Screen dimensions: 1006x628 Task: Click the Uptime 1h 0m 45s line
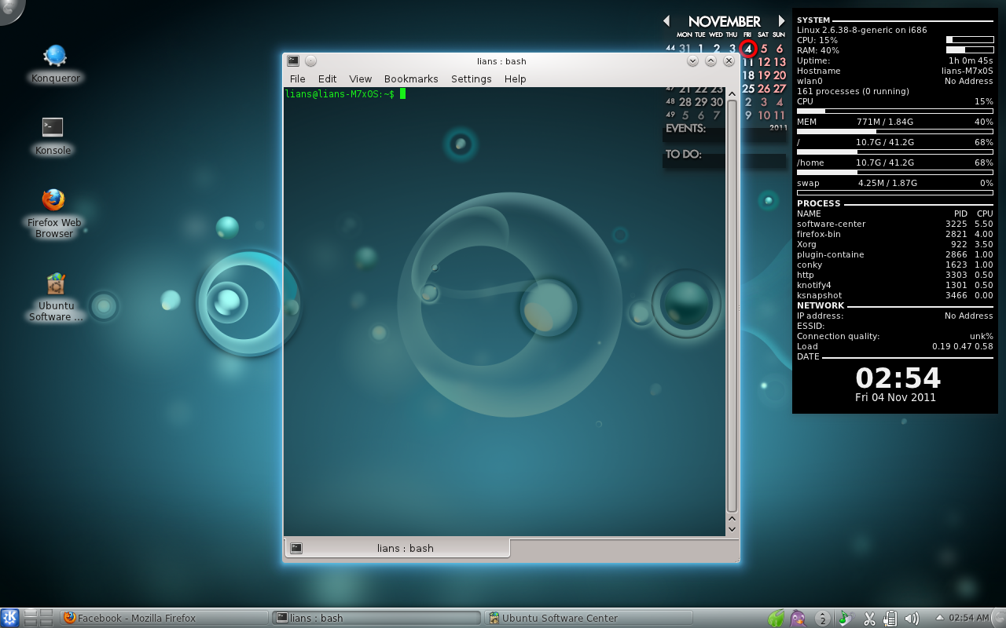(895, 60)
